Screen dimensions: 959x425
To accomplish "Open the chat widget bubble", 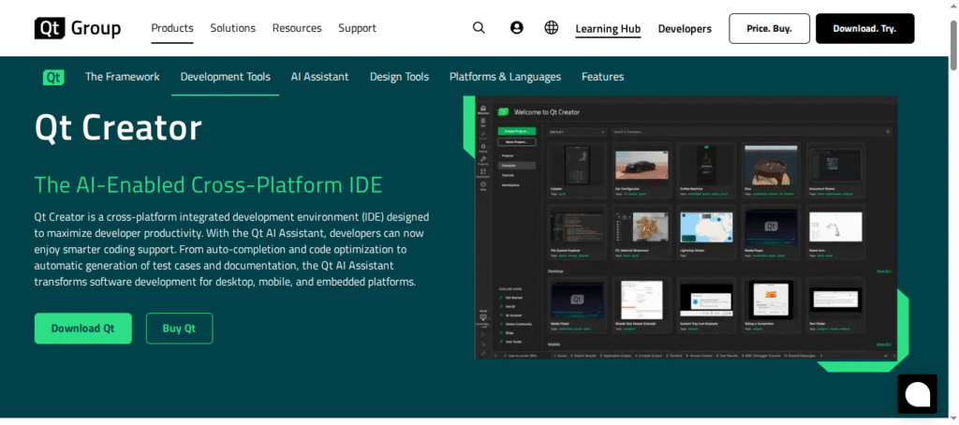I will pyautogui.click(x=917, y=393).
